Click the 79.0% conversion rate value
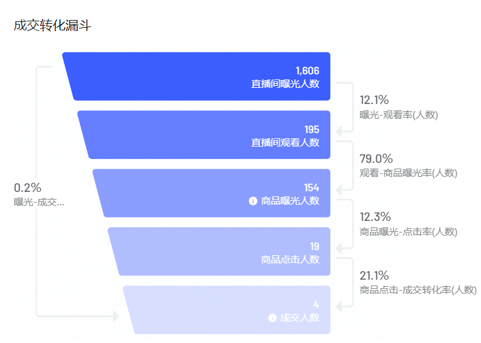The width and height of the screenshot is (481, 343). (x=376, y=158)
